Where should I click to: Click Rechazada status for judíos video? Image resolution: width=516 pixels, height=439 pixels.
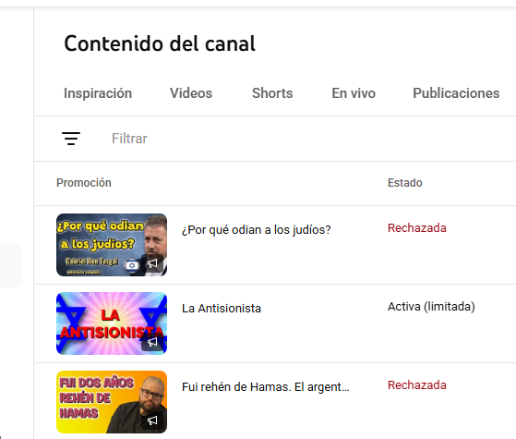pyautogui.click(x=417, y=228)
